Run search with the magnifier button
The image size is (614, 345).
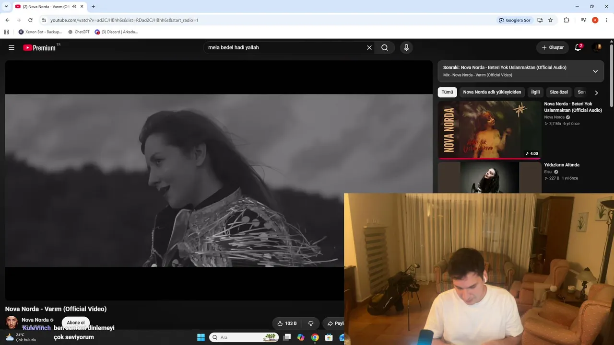click(385, 47)
